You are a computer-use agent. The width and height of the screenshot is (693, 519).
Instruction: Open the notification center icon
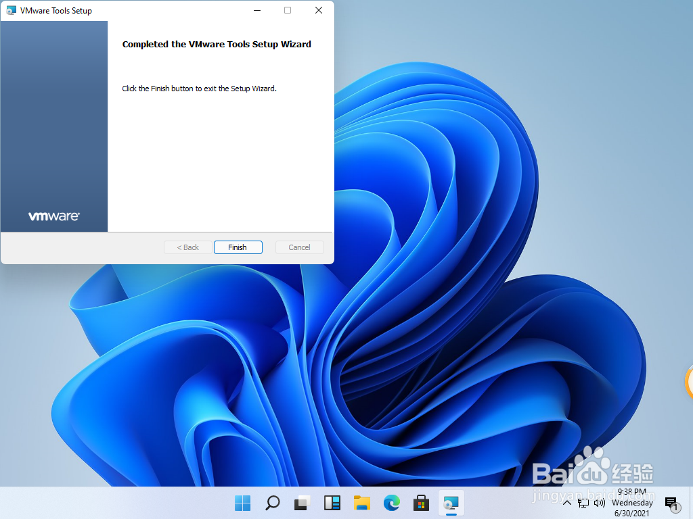coord(671,503)
